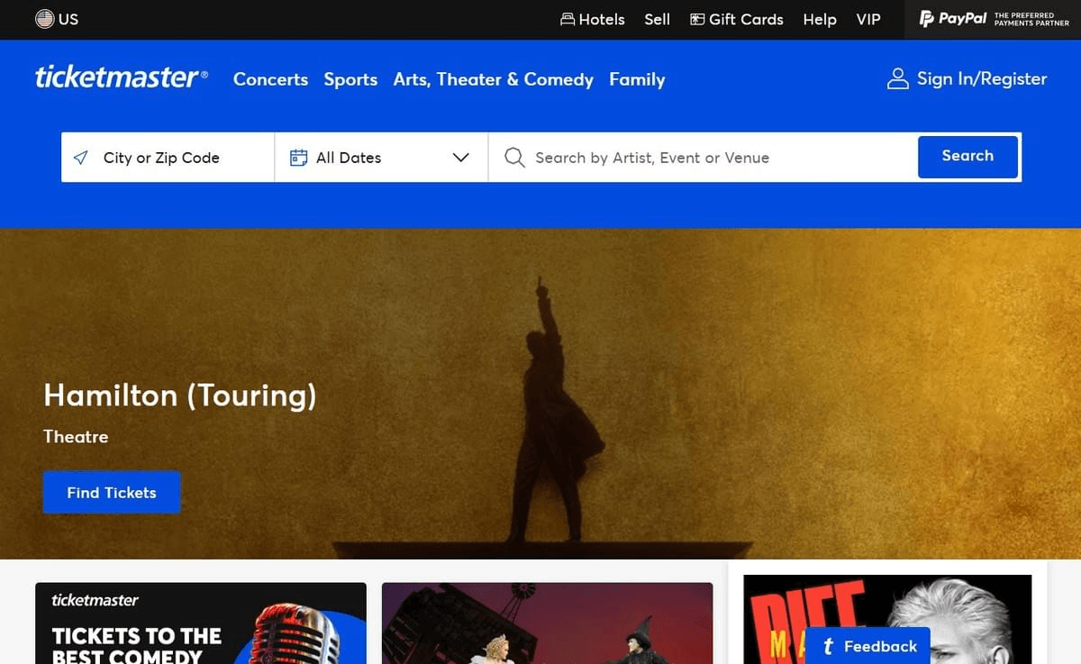Click Find Tickets for Hamilton (Touring)
The height and width of the screenshot is (664, 1081).
(x=111, y=492)
